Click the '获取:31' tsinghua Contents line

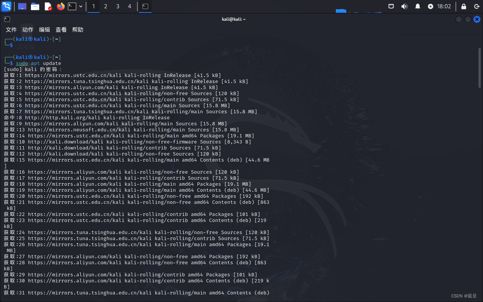[x=137, y=293]
